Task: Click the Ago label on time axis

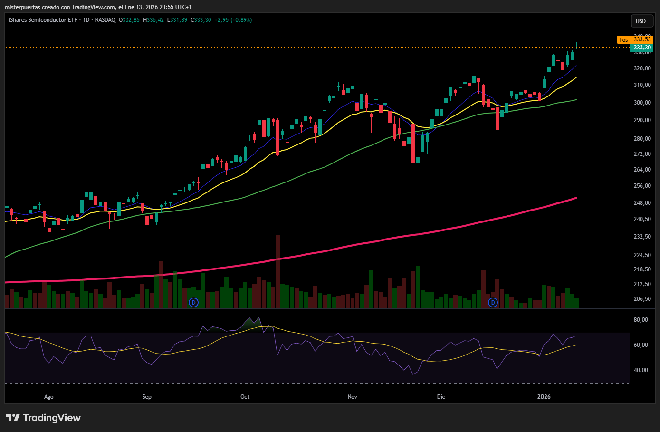Action: (x=48, y=397)
